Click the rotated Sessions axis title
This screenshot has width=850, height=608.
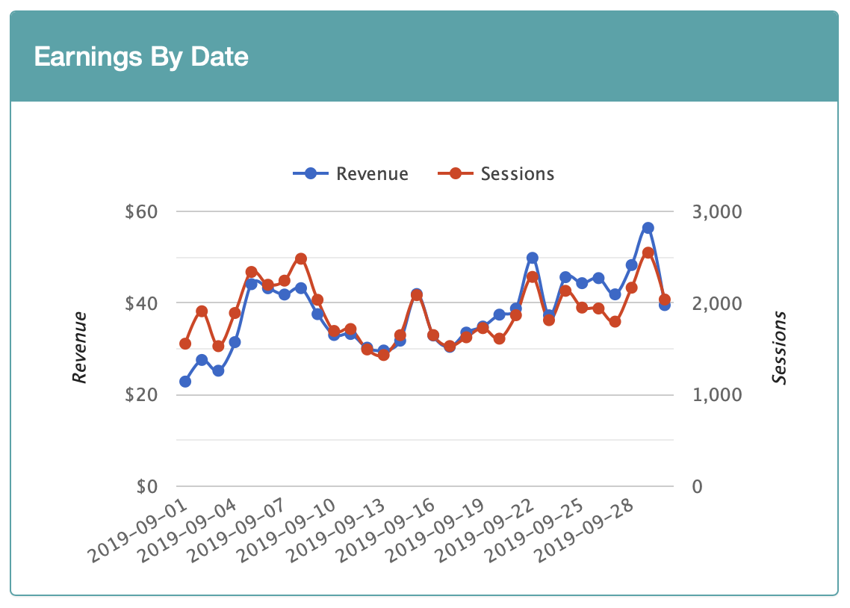(x=779, y=347)
